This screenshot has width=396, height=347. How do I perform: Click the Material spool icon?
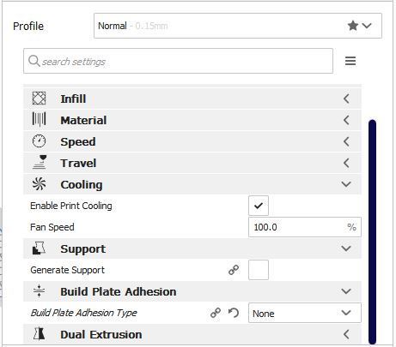(39, 119)
